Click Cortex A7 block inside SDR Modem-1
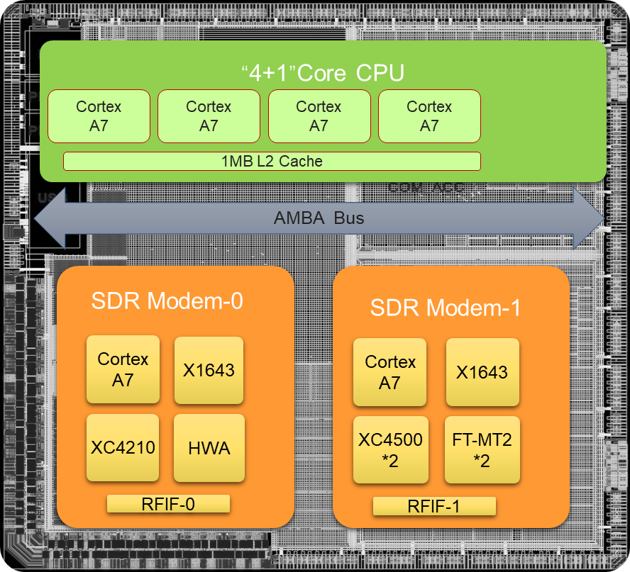Image resolution: width=630 pixels, height=572 pixels. [x=390, y=372]
